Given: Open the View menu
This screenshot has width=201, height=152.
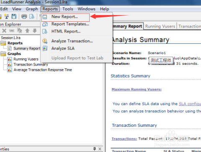Looking at the screenshot, I should coord(17,9).
